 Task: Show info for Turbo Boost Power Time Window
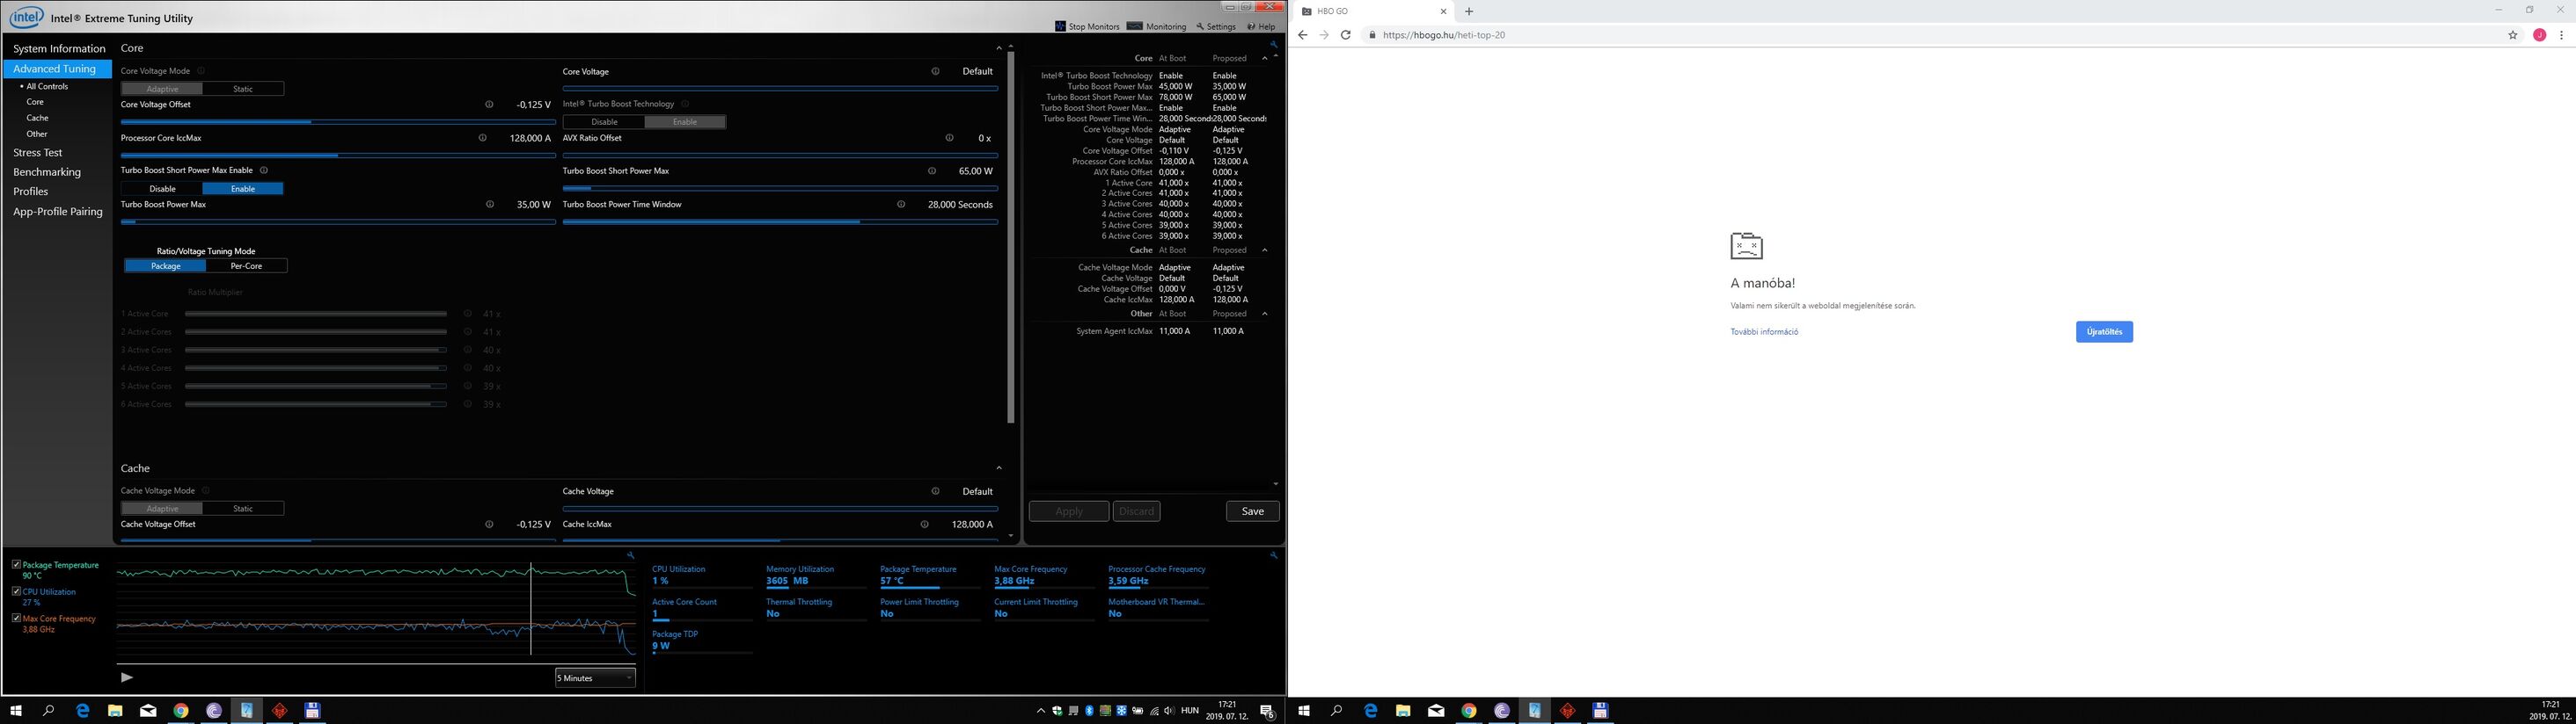pyautogui.click(x=901, y=205)
